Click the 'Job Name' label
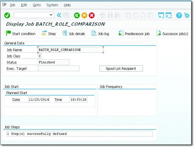194x147 pixels. [x=14, y=50]
